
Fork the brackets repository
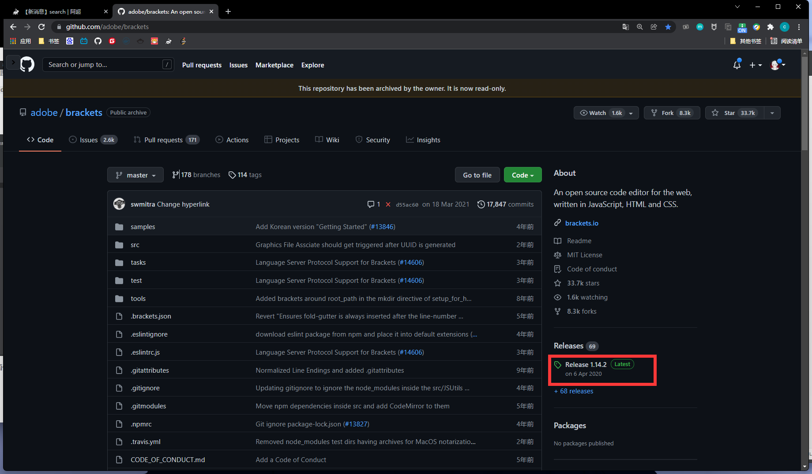click(672, 113)
